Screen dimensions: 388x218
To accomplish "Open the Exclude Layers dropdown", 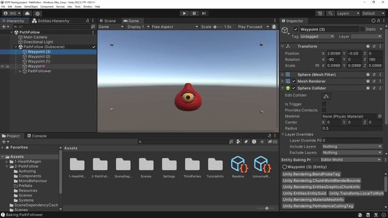I will coord(352,153).
